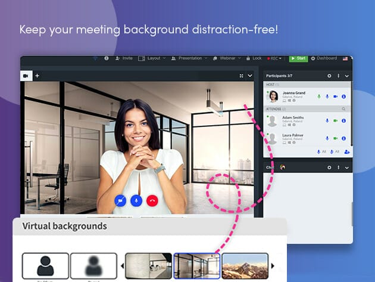Click fullscreen icon on the video panel
375x282 pixels.
[241, 76]
